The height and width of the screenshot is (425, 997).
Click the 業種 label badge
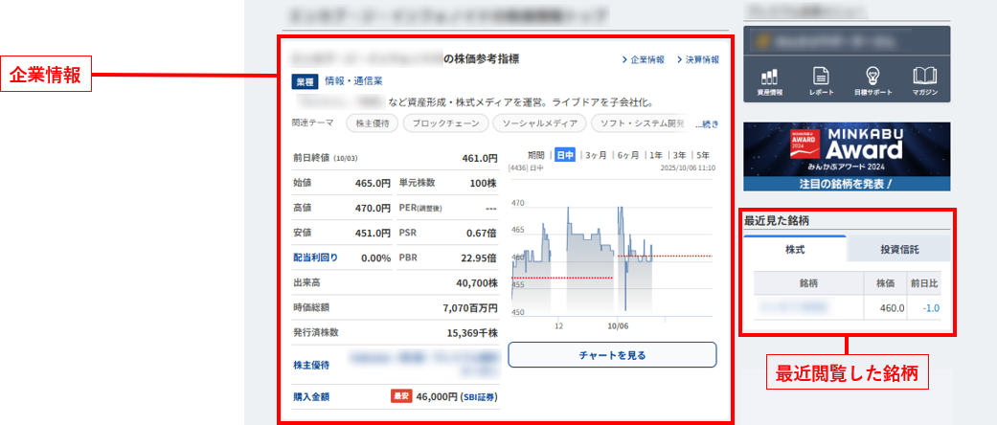coord(306,81)
